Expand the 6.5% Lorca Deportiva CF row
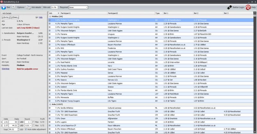 pos(50,125)
